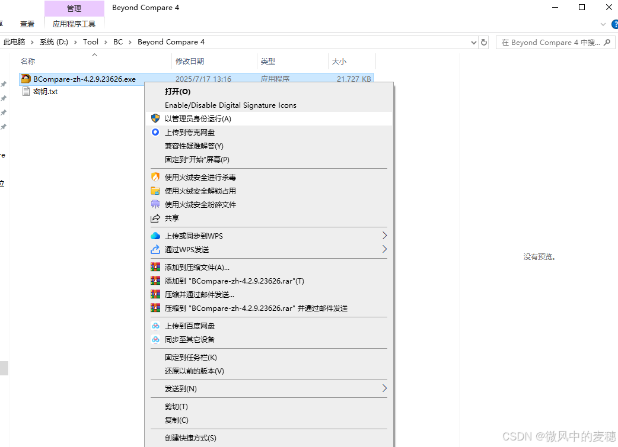Navigate to 此电脑 via breadcrumb
The width and height of the screenshot is (618, 447).
click(x=14, y=42)
